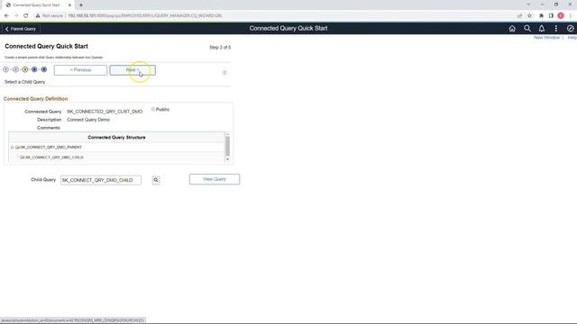Select wizard step 4 circle
Screen dimensions: 577x324
point(34,69)
